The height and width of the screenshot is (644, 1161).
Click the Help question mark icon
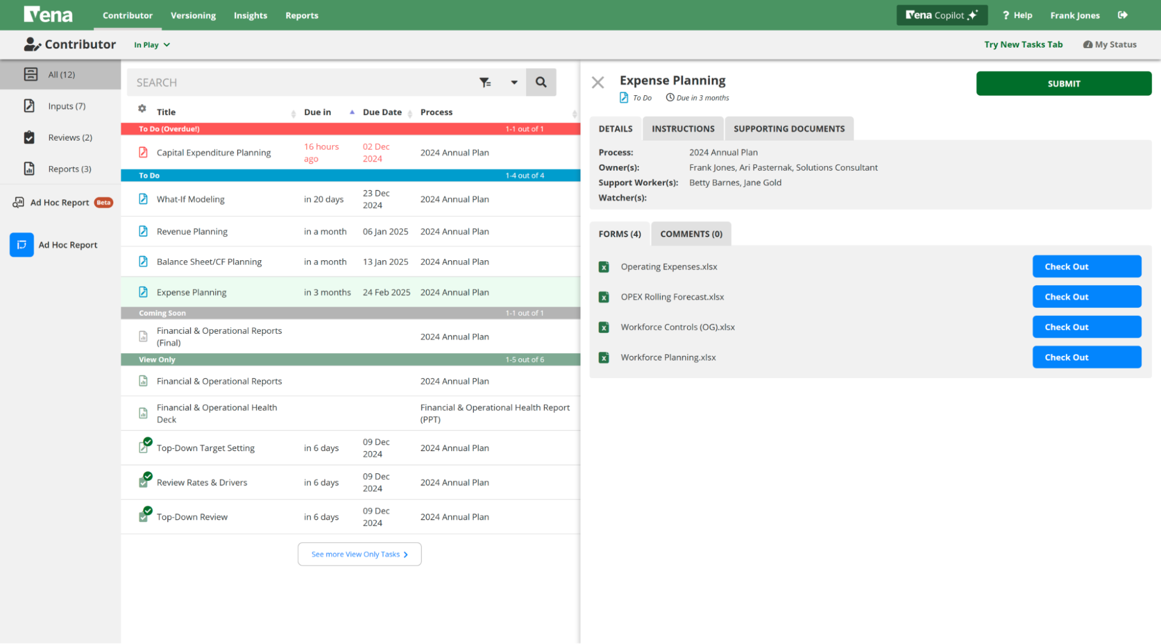coord(1005,15)
